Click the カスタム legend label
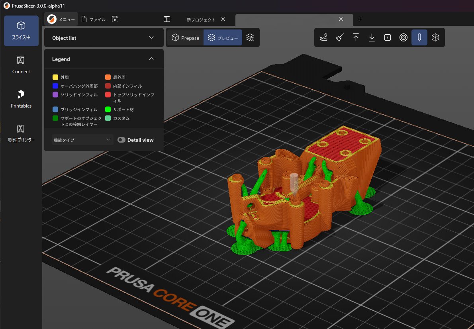Screen dimensions: 474x329 [x=121, y=118]
